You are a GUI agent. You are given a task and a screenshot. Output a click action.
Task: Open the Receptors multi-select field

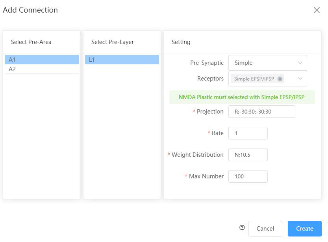pyautogui.click(x=267, y=79)
